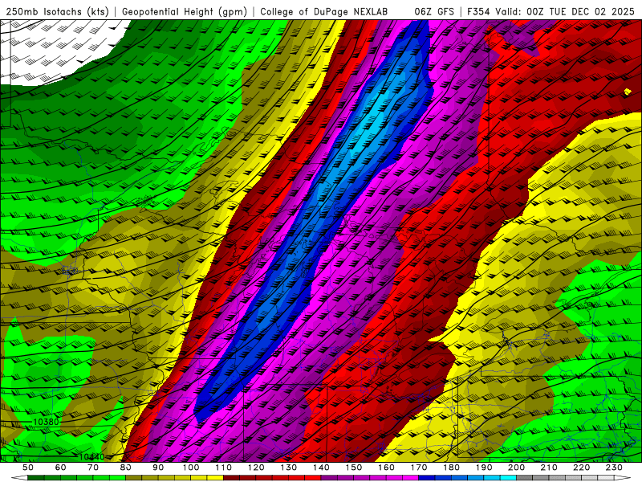Click the 230 value on the color scale
Image resolution: width=642 pixels, height=482 pixels.
coord(614,468)
